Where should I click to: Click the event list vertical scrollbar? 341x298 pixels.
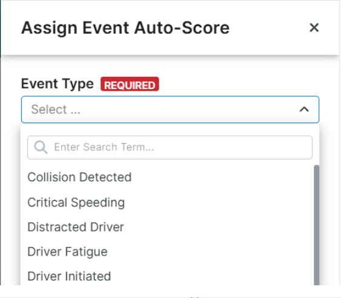click(x=317, y=225)
